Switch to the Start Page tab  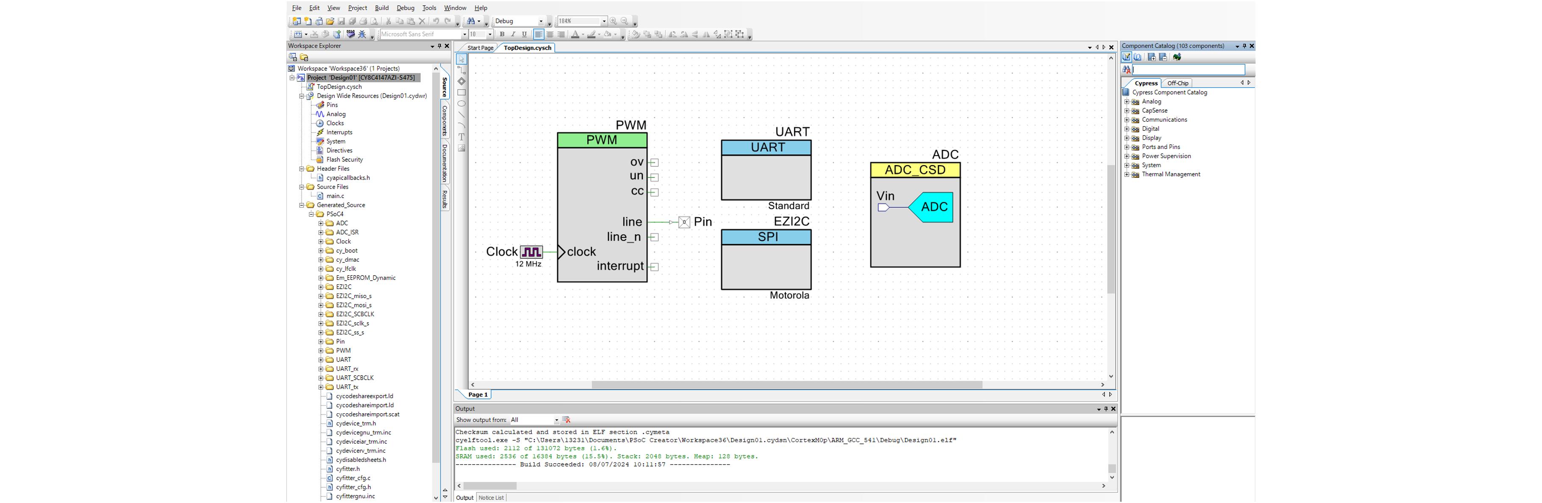coord(480,48)
